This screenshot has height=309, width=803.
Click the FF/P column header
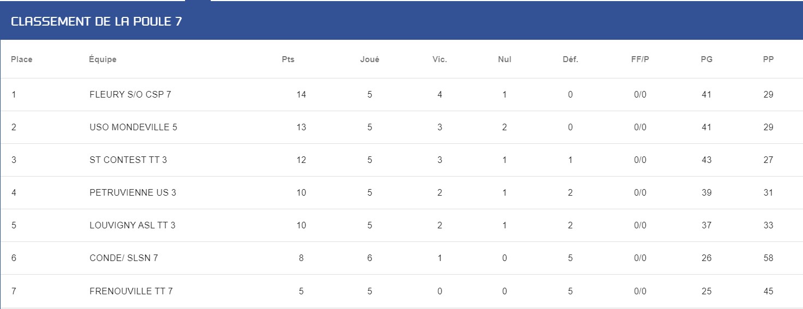point(640,59)
